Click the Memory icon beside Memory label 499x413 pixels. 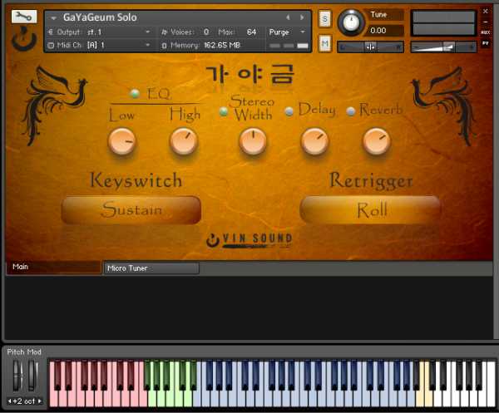tap(164, 46)
